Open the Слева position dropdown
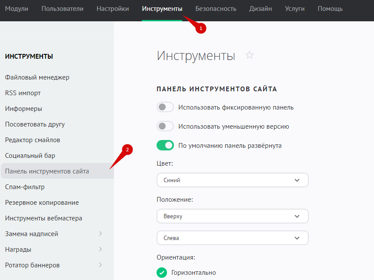 click(x=232, y=238)
